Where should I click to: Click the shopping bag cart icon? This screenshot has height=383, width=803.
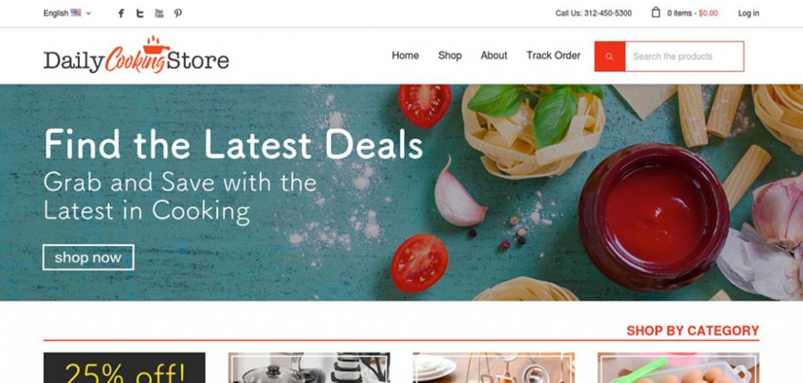click(656, 13)
